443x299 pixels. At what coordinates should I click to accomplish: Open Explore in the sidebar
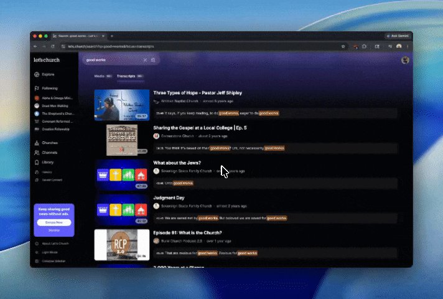point(44,74)
